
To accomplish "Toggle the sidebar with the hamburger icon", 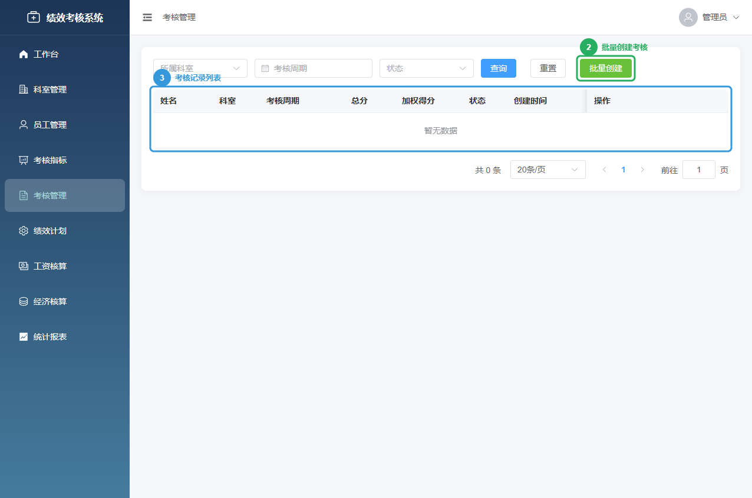I will click(147, 17).
